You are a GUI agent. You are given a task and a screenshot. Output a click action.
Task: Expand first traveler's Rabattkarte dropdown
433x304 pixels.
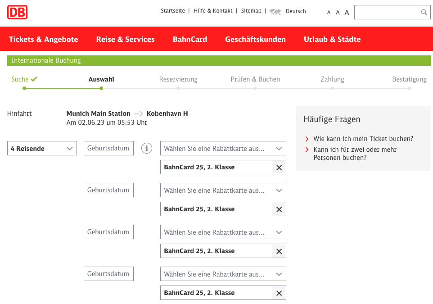223,148
